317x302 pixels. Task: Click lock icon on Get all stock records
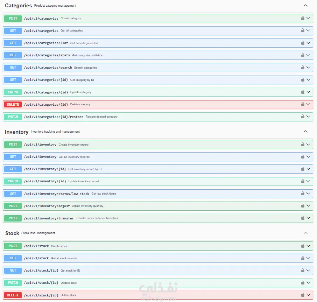tap(303, 258)
